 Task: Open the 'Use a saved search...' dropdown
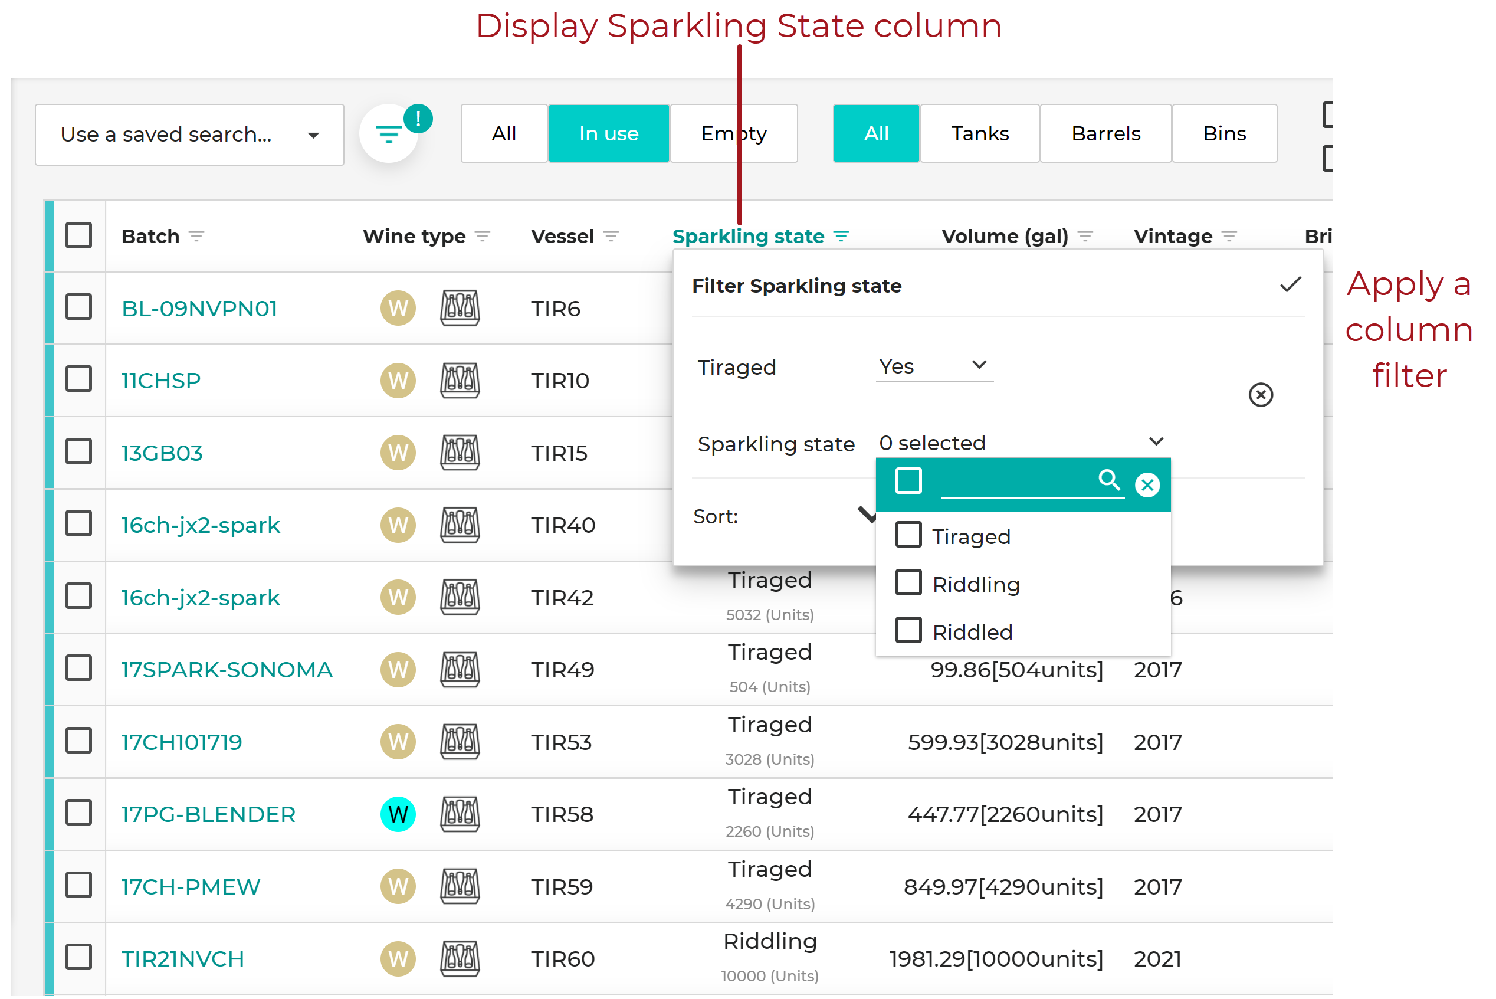(x=189, y=135)
